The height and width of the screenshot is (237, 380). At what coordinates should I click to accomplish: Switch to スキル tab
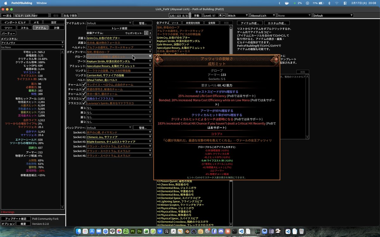[x=24, y=28]
